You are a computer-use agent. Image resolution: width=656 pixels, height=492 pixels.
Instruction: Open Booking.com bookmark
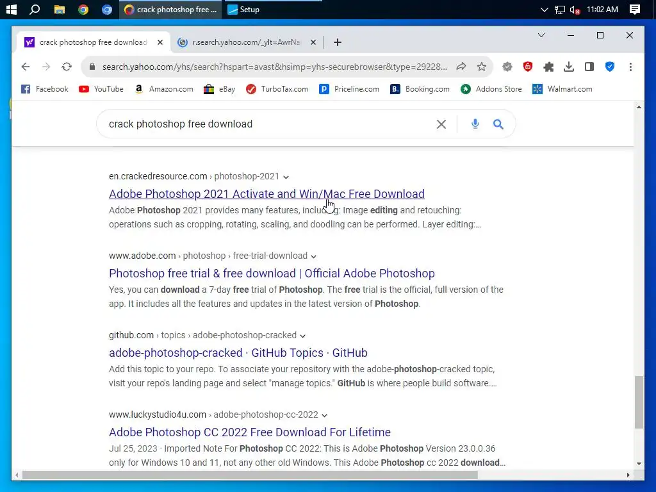(x=420, y=89)
